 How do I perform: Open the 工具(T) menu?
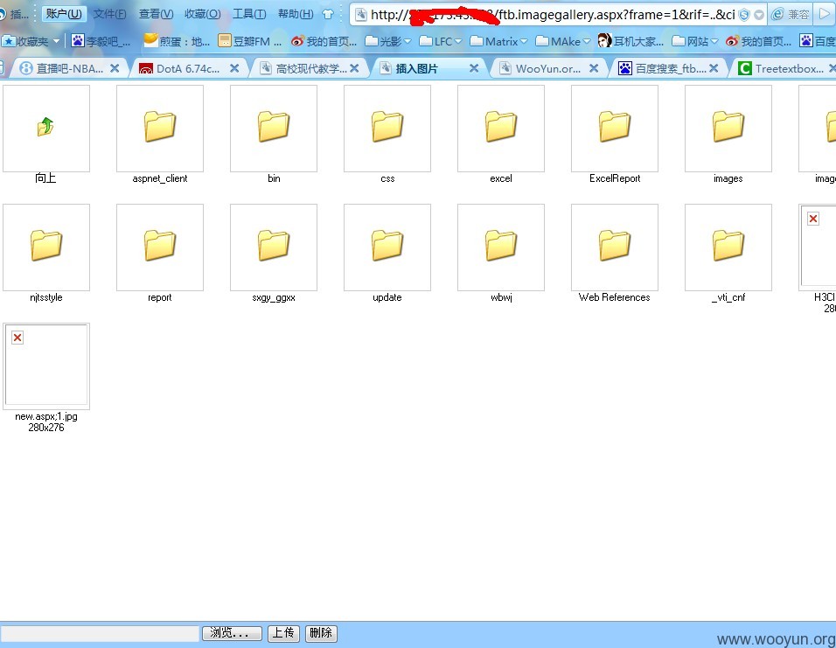(249, 14)
